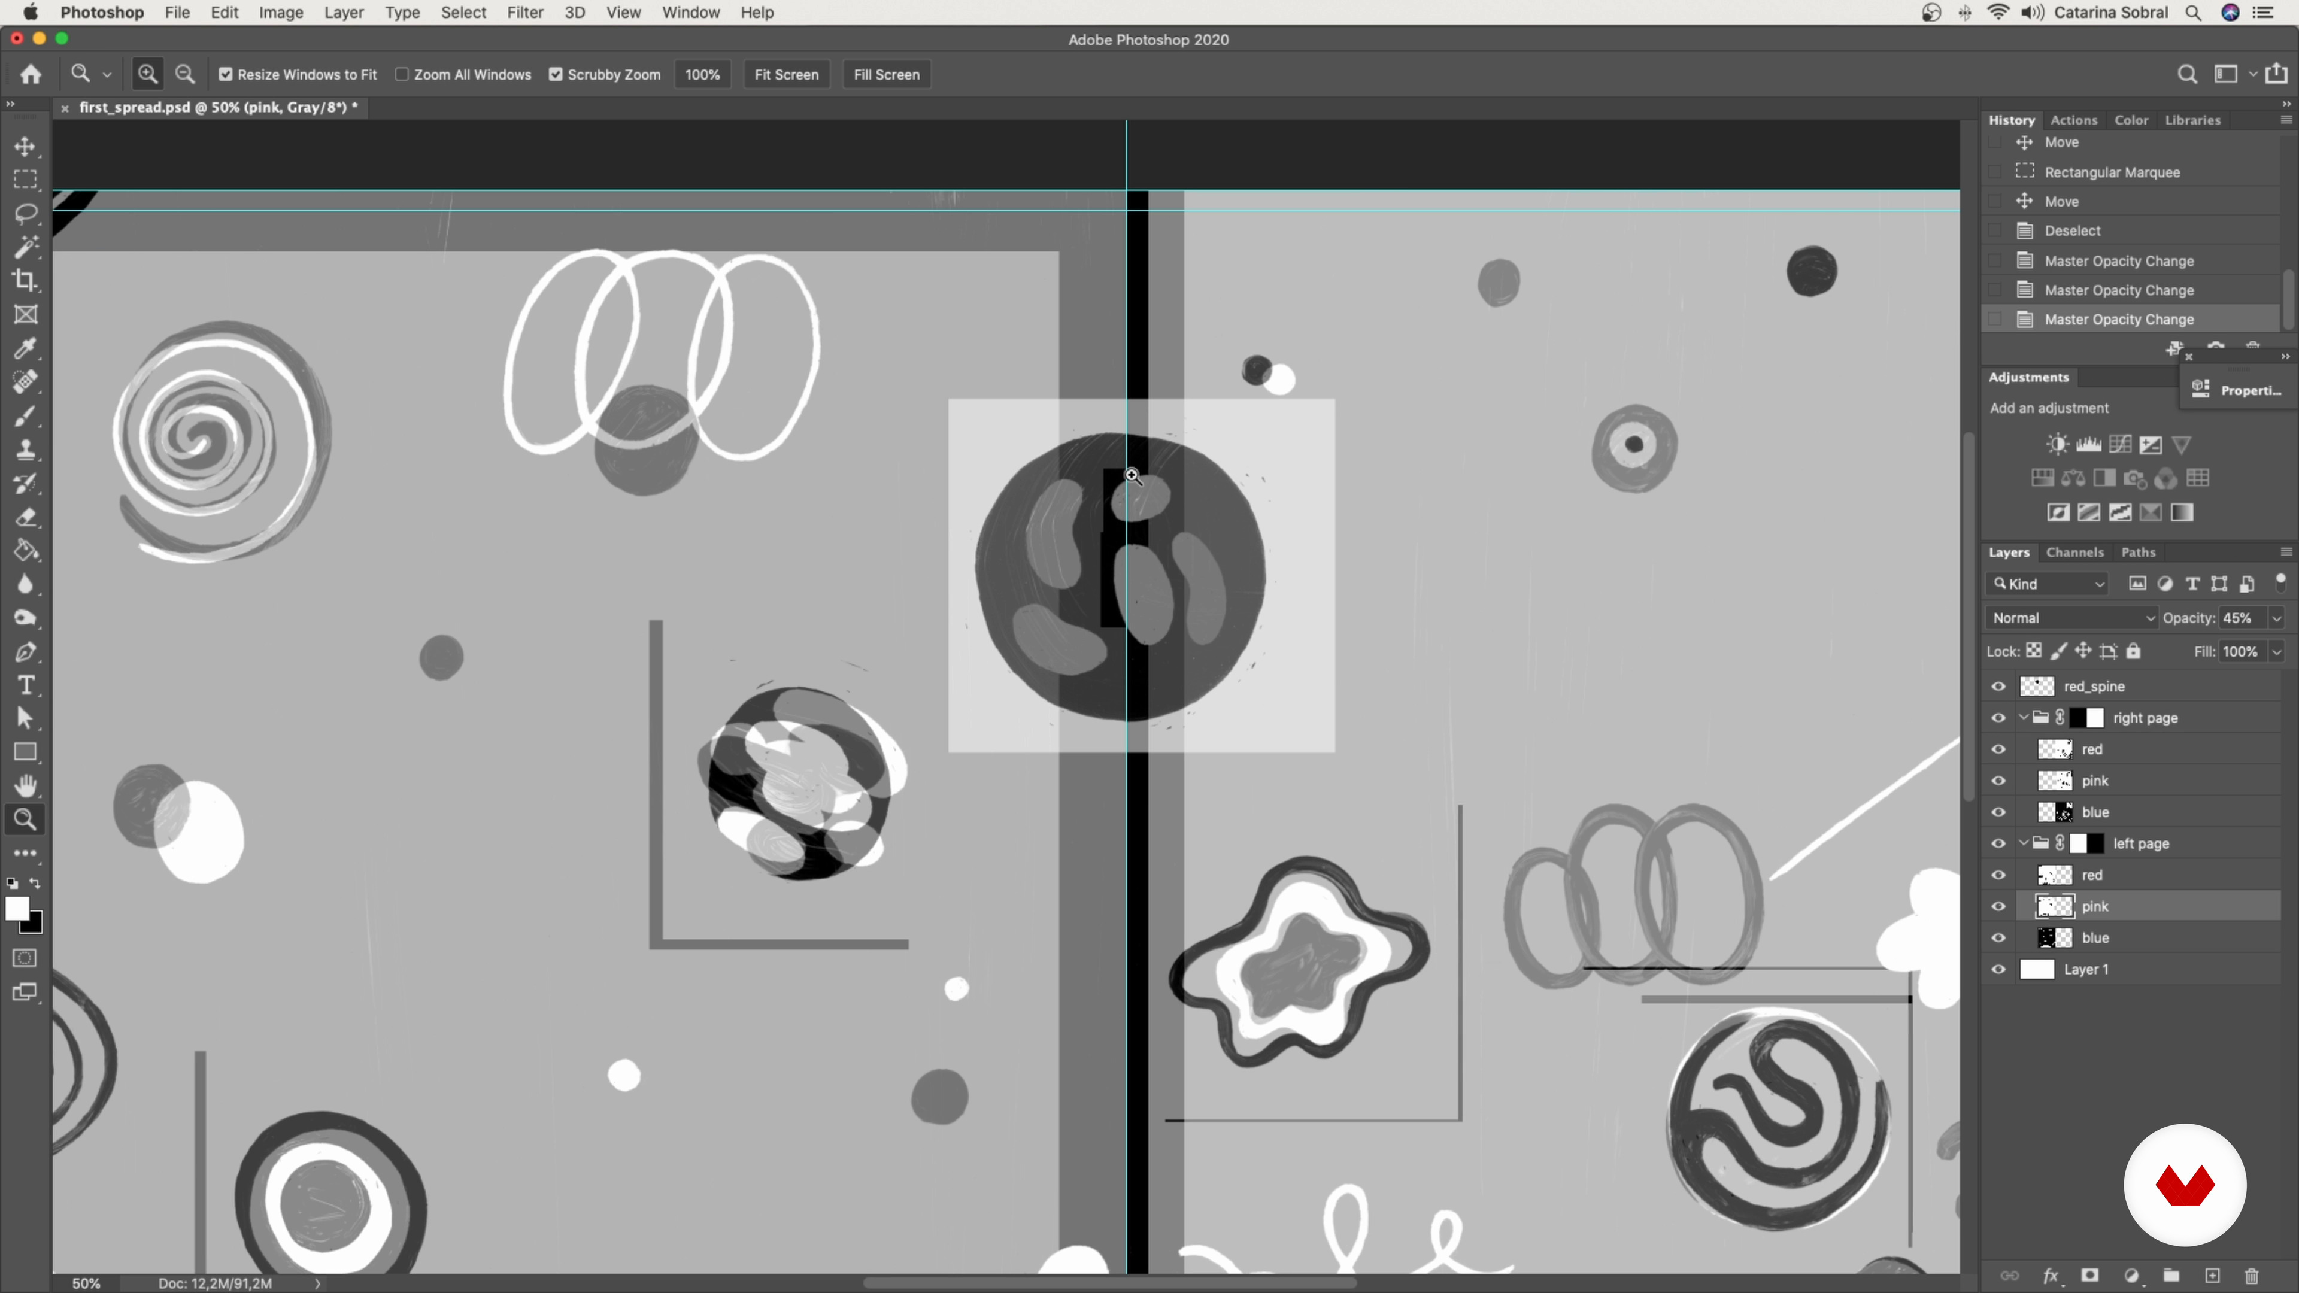Create a new group folder icon
Image resolution: width=2299 pixels, height=1293 pixels.
coord(2170,1275)
